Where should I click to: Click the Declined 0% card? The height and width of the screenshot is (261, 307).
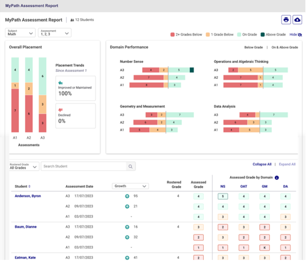click(x=76, y=116)
